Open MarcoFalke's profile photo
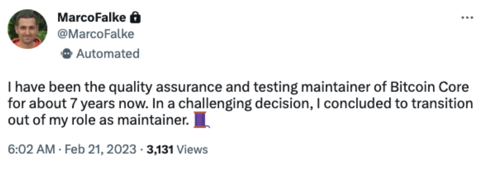The image size is (477, 170). click(27, 29)
